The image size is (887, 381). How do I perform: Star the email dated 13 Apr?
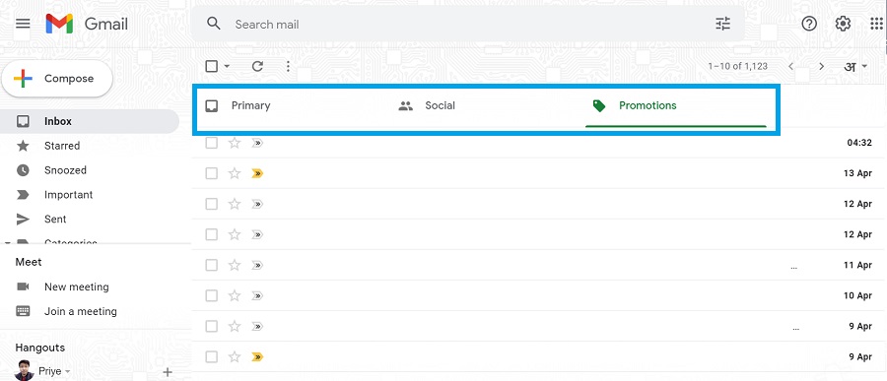pos(235,173)
